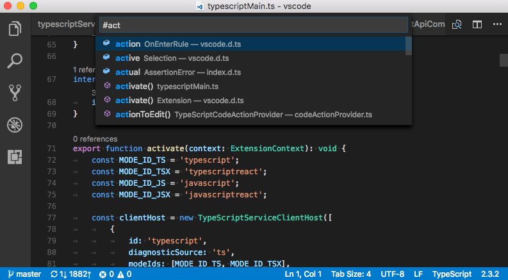Viewport: 508px width, 280px height.
Task: Select activate() Extension vscode.d.ts result
Action: click(250, 101)
